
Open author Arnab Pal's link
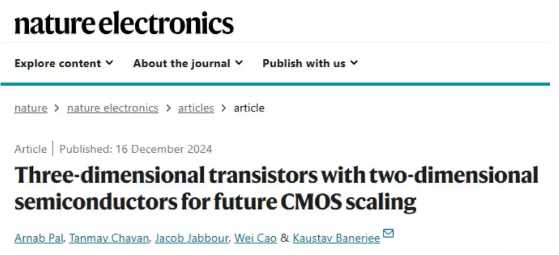pyautogui.click(x=39, y=238)
